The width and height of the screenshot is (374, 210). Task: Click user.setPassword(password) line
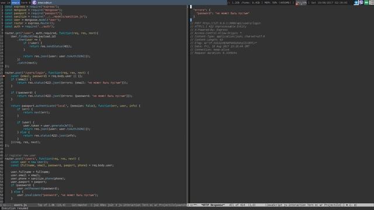[37, 188]
